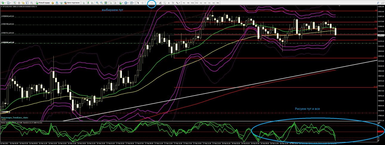Pick the Fibonacci retracement tool
The height and width of the screenshot is (145, 385).
pyautogui.click(x=165, y=3)
